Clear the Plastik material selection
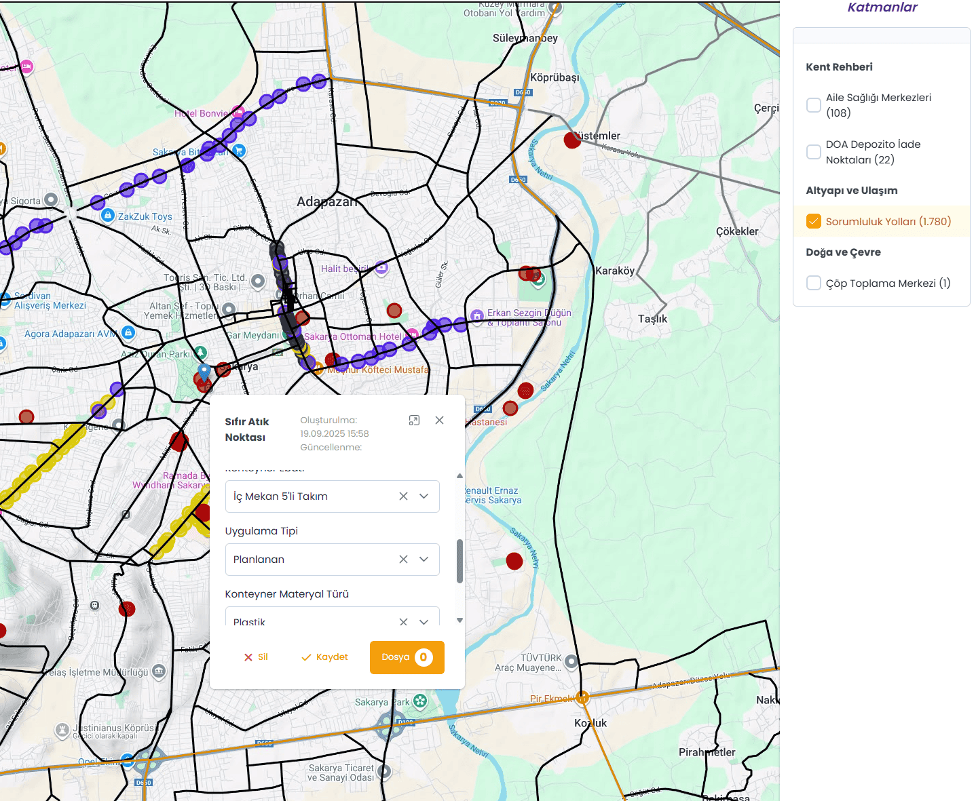Screen dimensions: 976x801 click(x=403, y=621)
